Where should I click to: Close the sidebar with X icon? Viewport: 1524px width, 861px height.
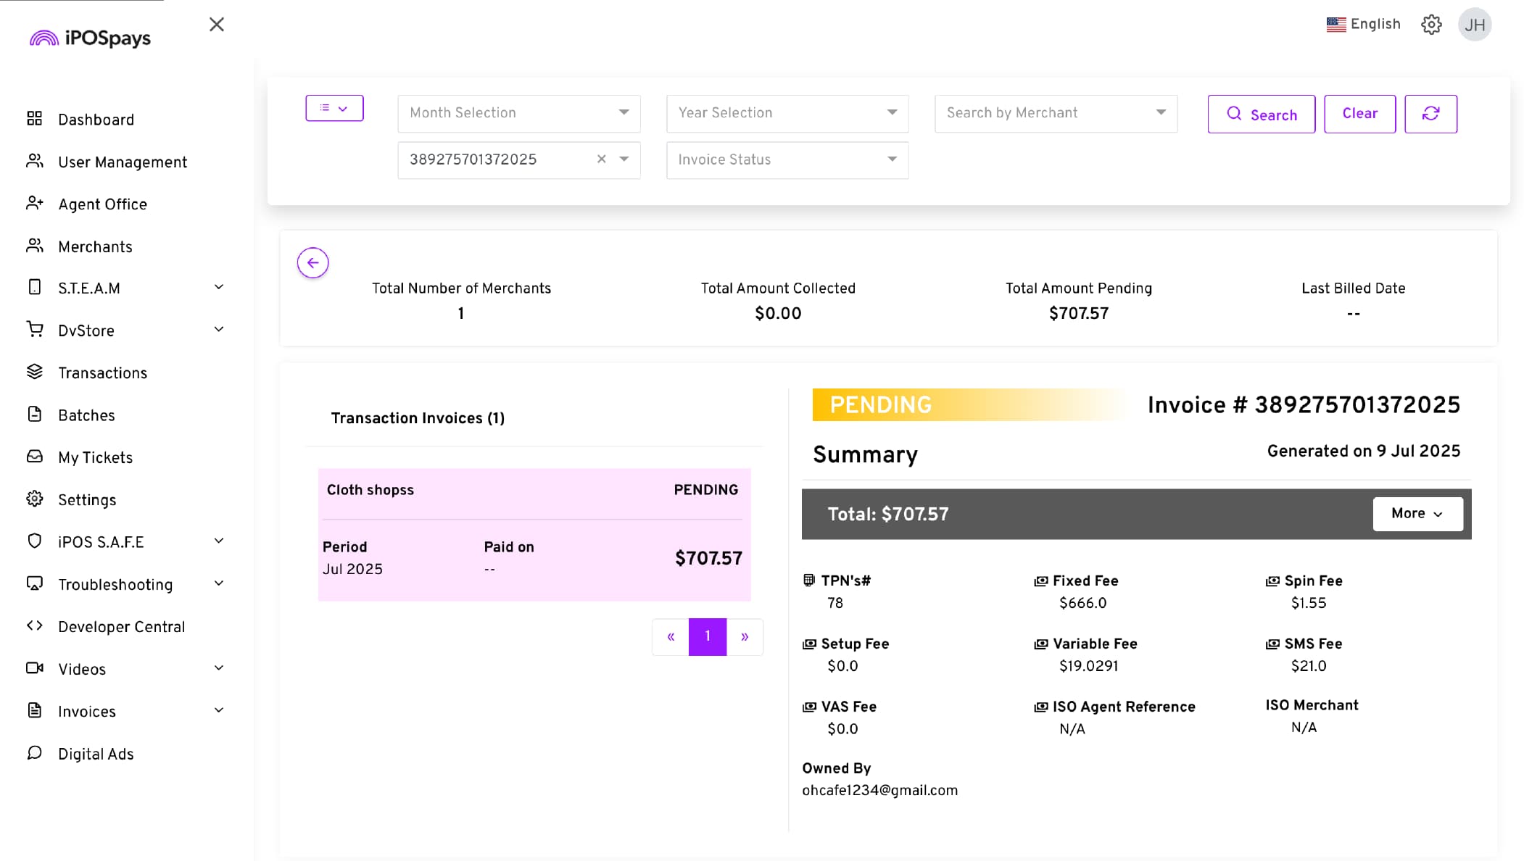[216, 25]
